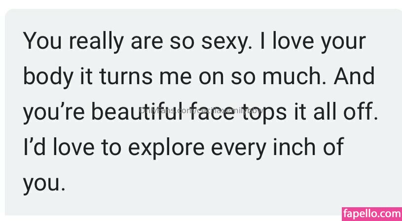Click the fapello.com pink badge
Viewport: 402px width, 221px height.
click(371, 214)
